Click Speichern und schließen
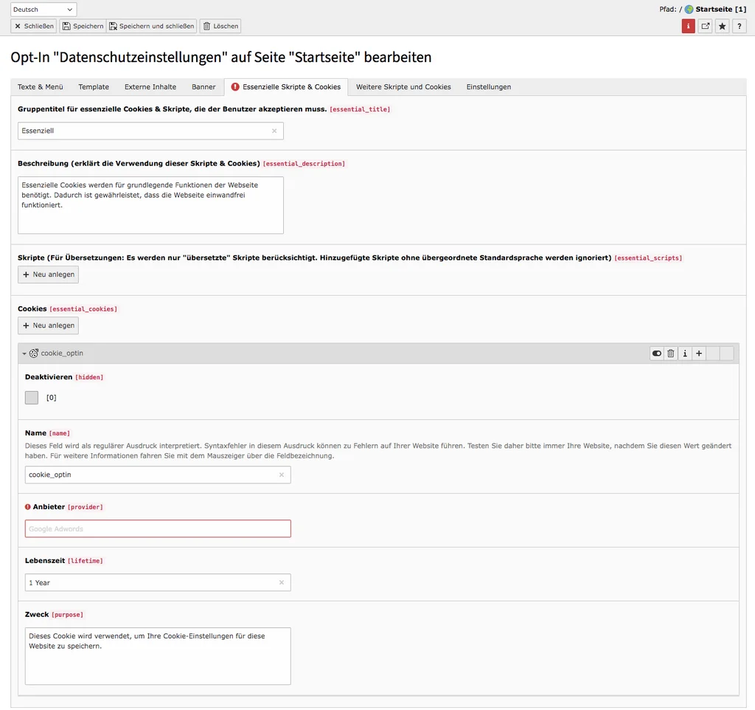Viewport: 755px width, 710px height. pos(150,26)
